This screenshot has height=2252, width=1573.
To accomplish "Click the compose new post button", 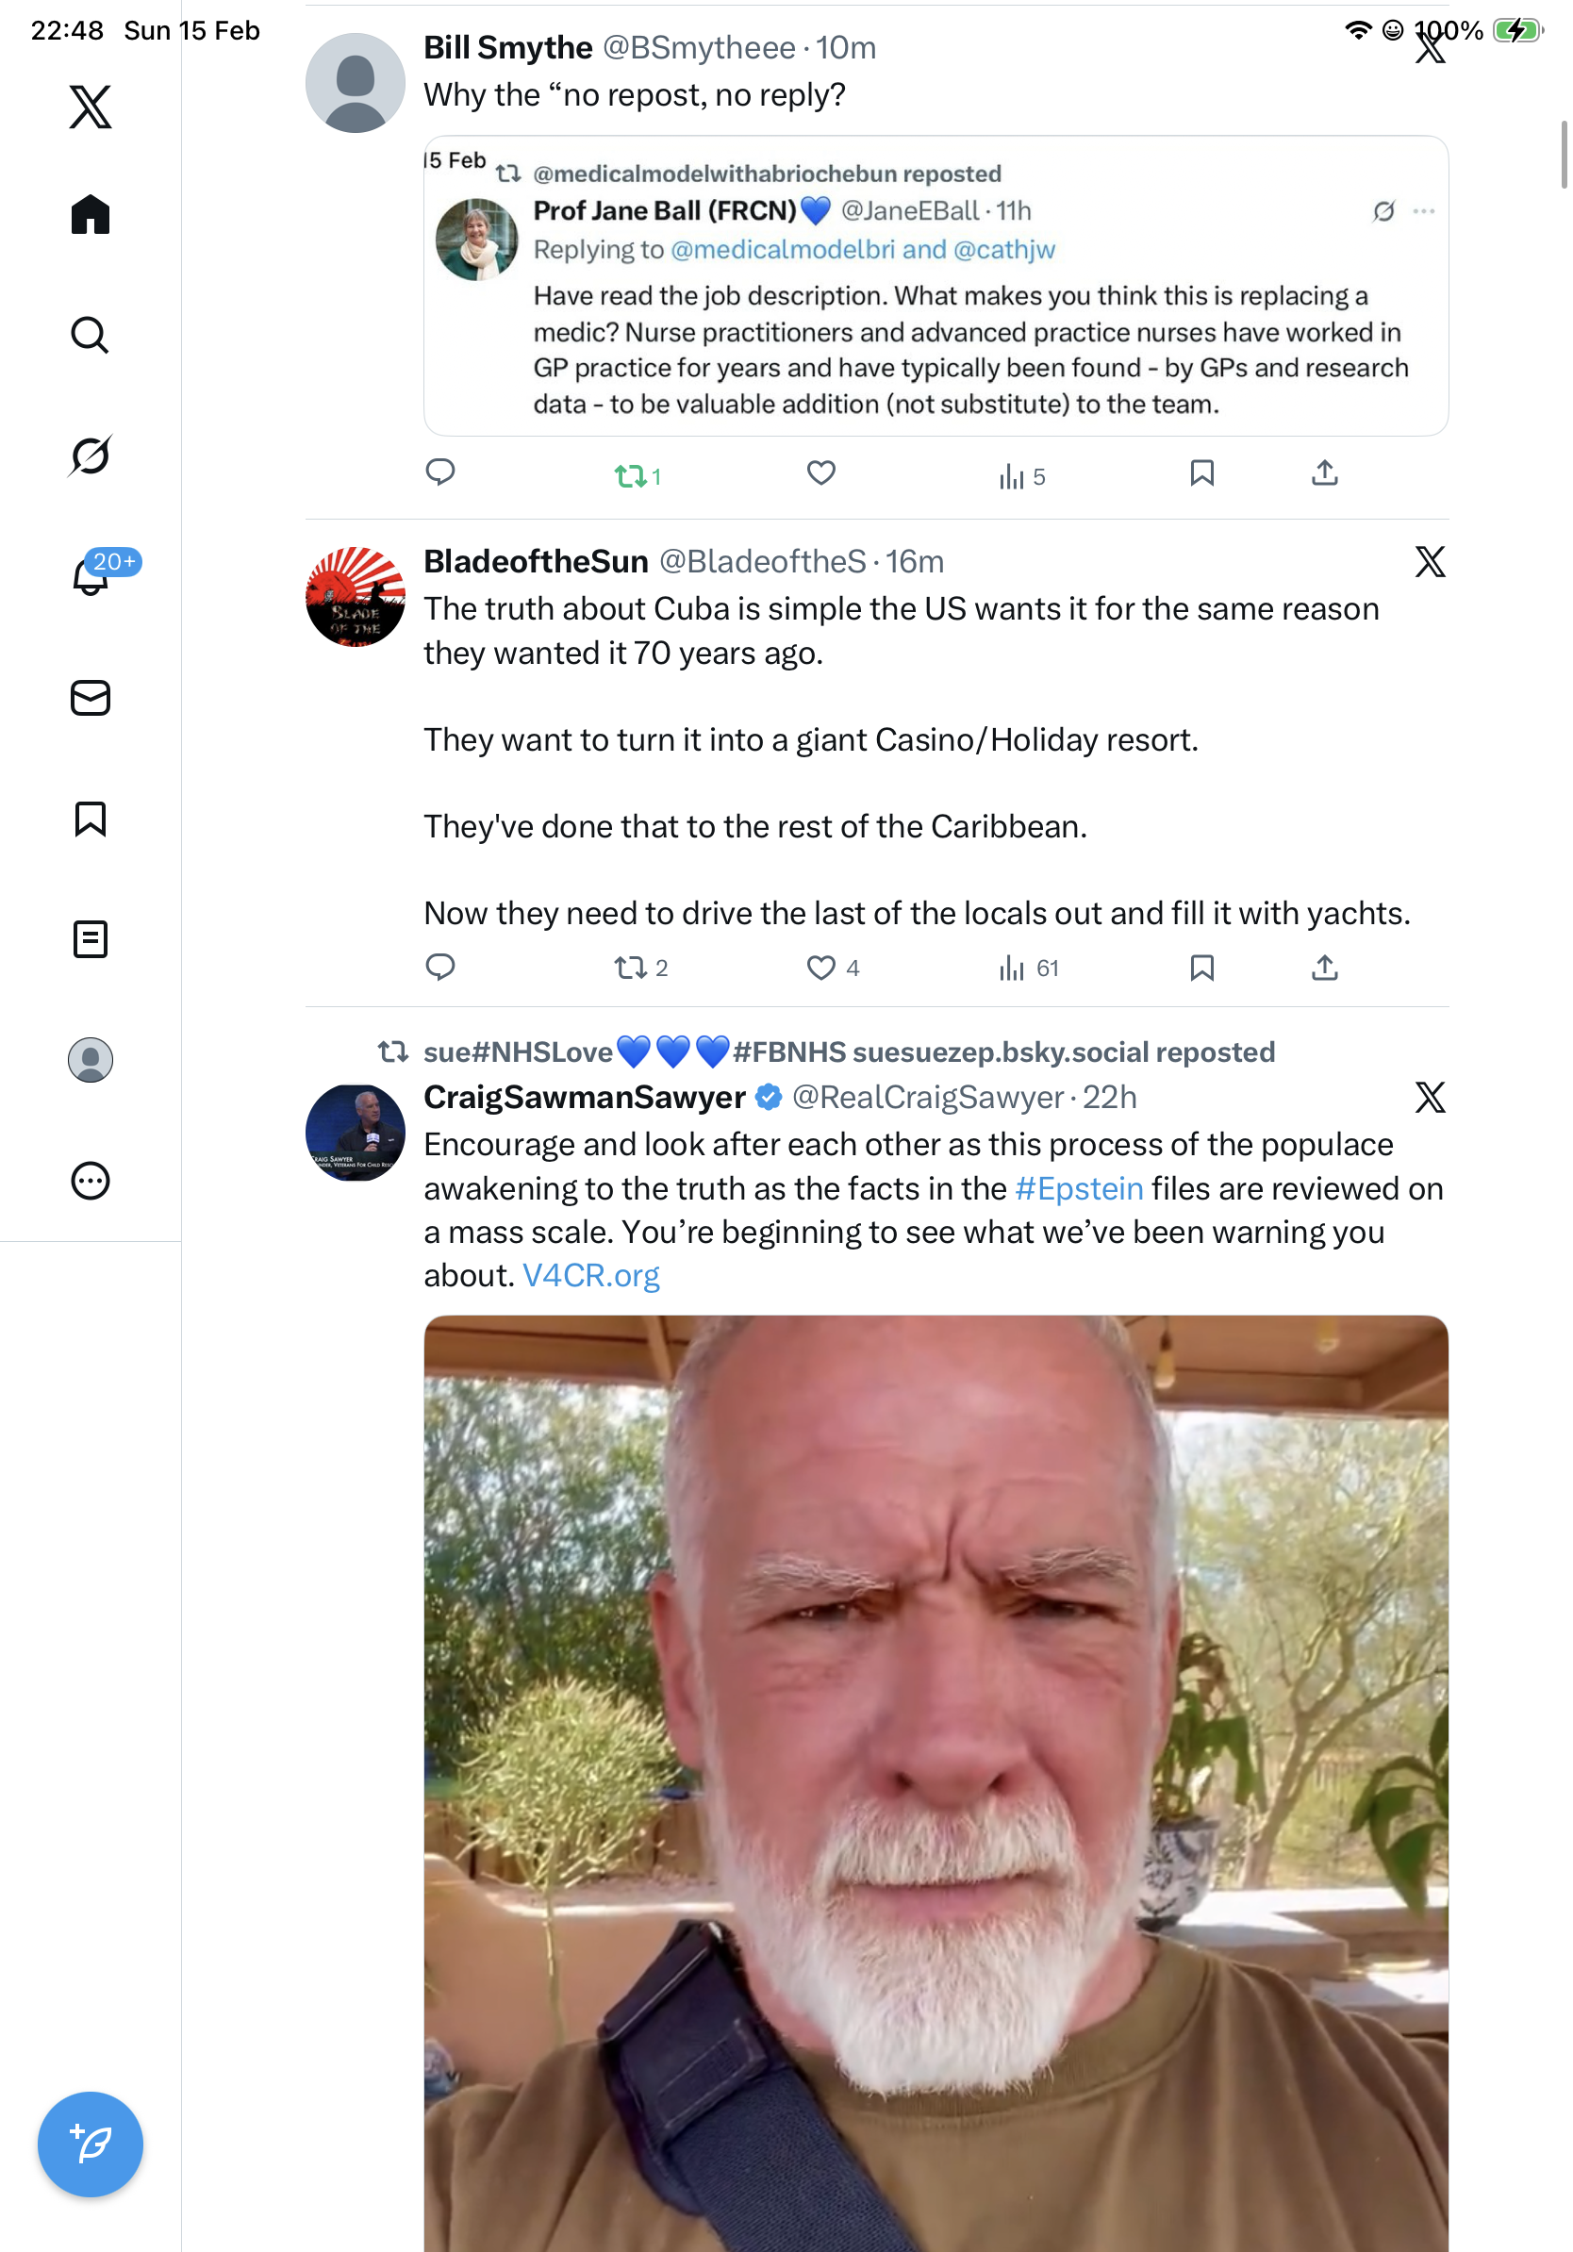I will [91, 2144].
